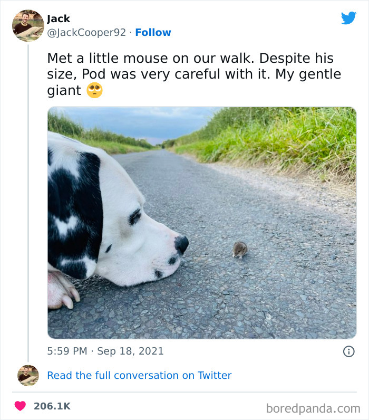Follow the @JackCooper92 account

(153, 32)
